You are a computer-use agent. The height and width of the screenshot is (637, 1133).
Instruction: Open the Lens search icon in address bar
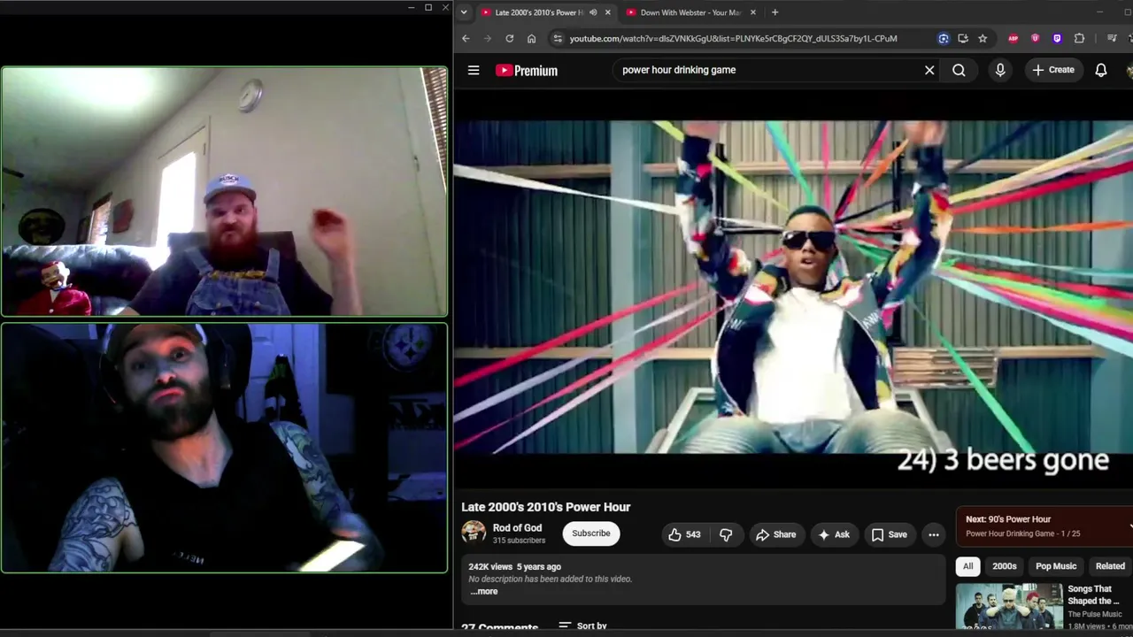[944, 38]
